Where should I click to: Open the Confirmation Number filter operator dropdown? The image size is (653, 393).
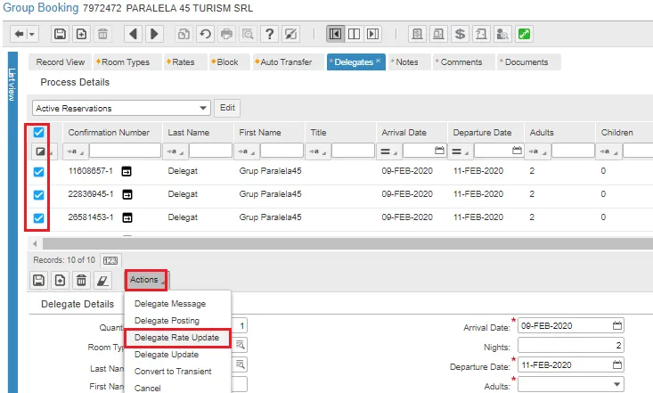click(x=76, y=151)
